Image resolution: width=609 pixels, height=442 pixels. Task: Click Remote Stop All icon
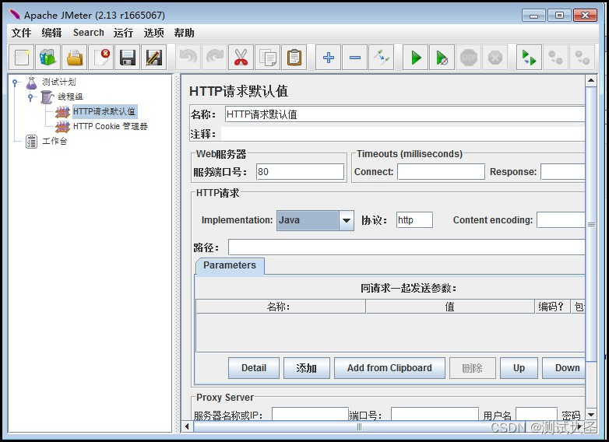click(555, 58)
